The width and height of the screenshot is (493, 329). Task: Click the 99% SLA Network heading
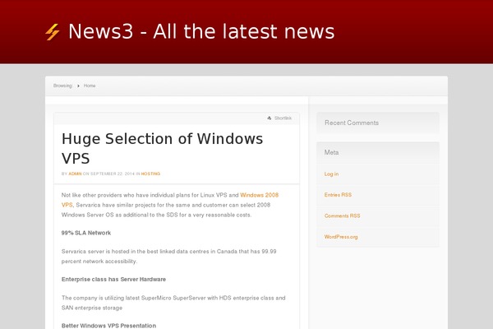coord(86,233)
